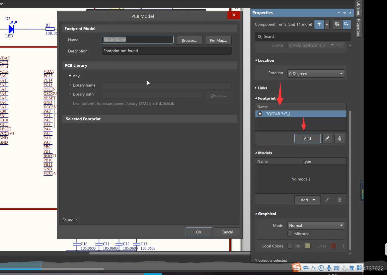387x275 pixels.
Task: Expand the Links section
Action: click(261, 88)
